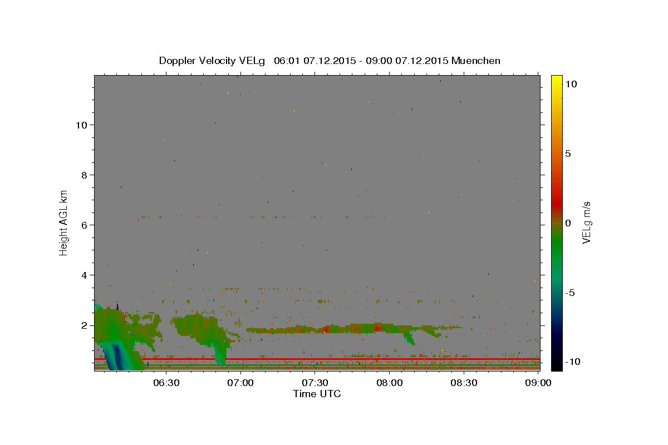Click the 'Muenchen' location in title
Image resolution: width=668 pixels, height=445 pixels.
point(476,61)
